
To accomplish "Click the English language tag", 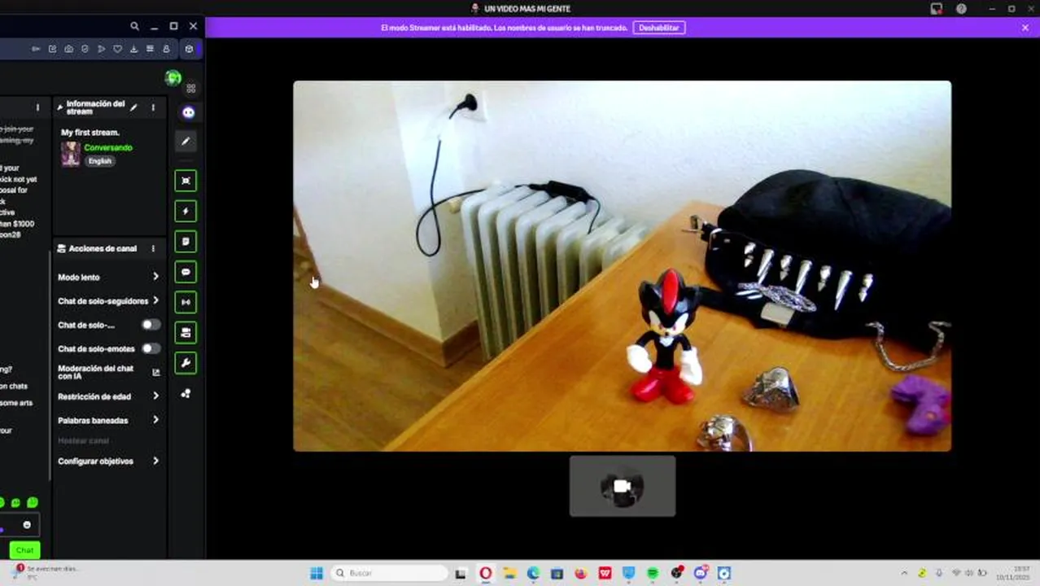I will coord(100,161).
